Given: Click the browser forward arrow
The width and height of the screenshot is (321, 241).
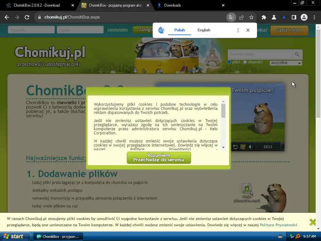Looking at the screenshot, I should (17, 17).
